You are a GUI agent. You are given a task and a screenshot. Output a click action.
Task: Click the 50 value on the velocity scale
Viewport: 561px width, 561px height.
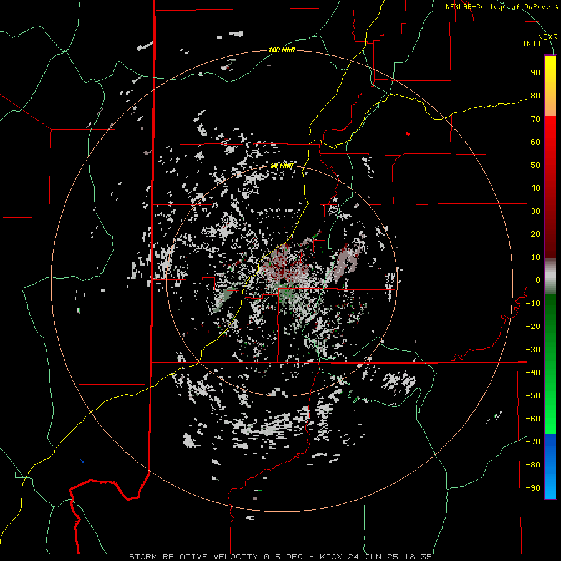(535, 165)
